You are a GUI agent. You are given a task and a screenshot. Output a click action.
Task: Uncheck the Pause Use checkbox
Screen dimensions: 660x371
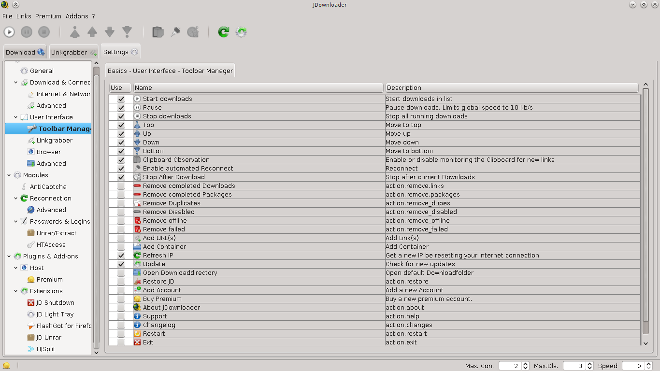(121, 108)
